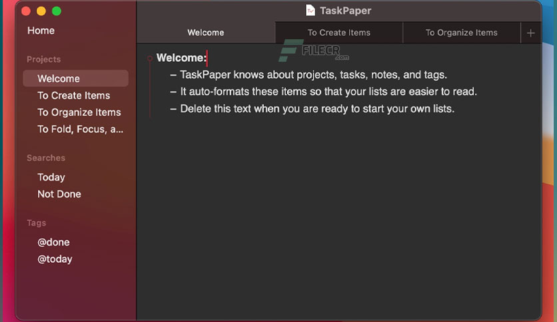Run the Today saved search
The image size is (557, 322).
pyautogui.click(x=51, y=178)
